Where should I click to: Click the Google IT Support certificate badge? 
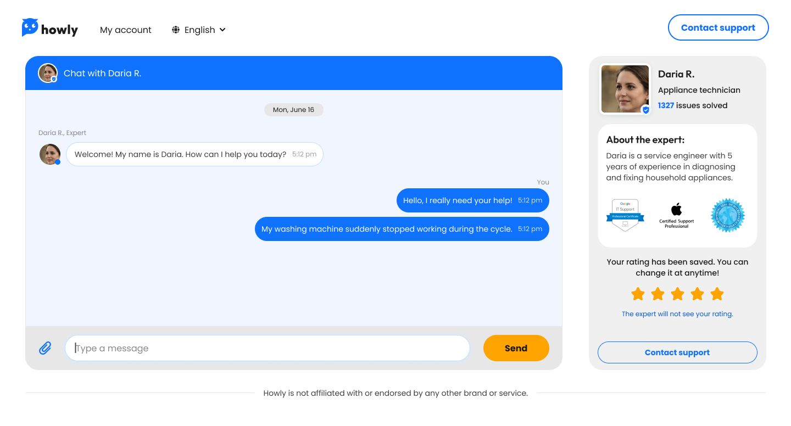(625, 215)
